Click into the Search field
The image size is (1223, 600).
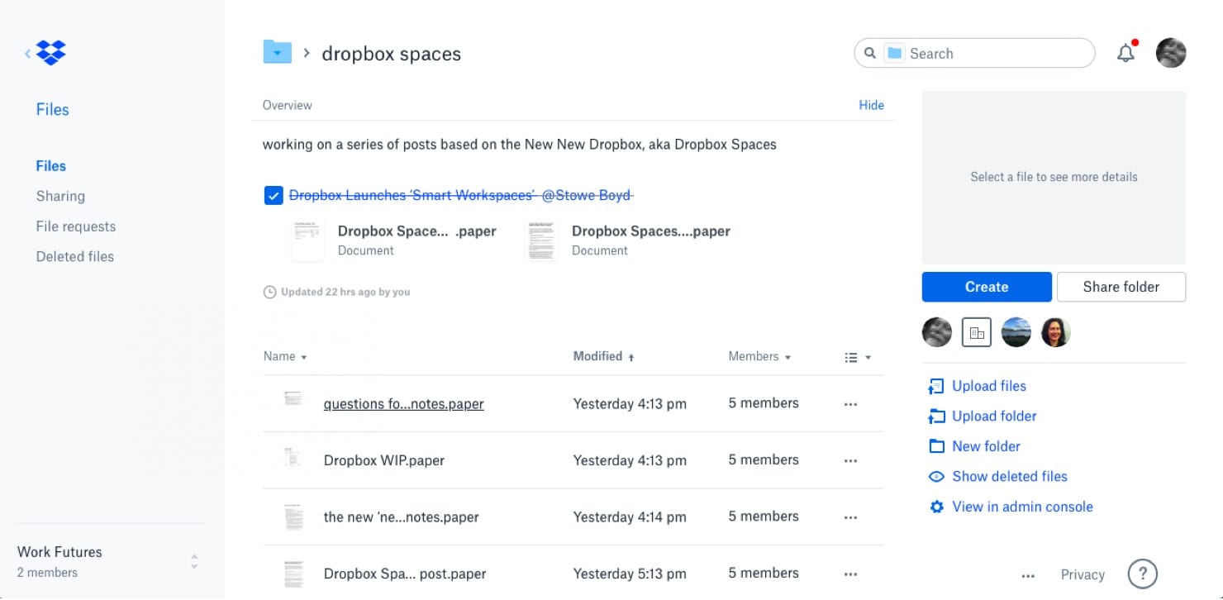coord(992,54)
